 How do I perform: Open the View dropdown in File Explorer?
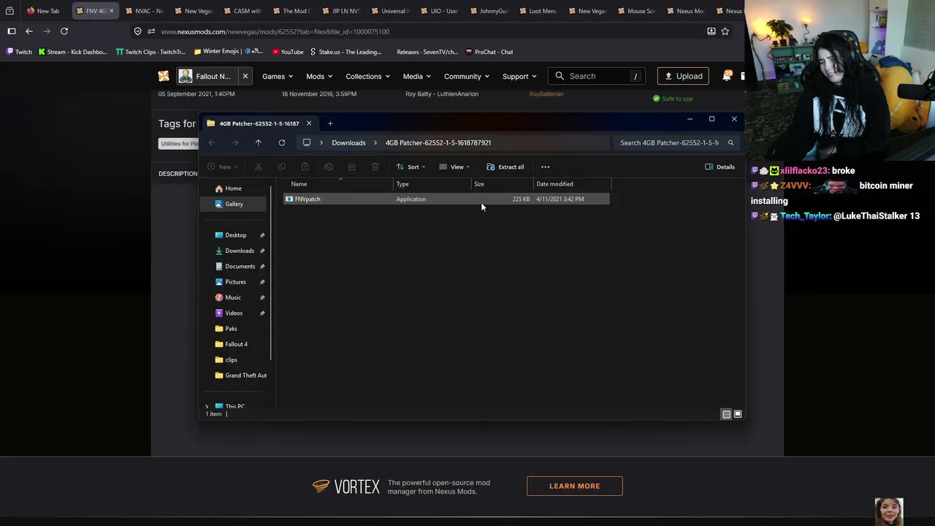tap(454, 167)
